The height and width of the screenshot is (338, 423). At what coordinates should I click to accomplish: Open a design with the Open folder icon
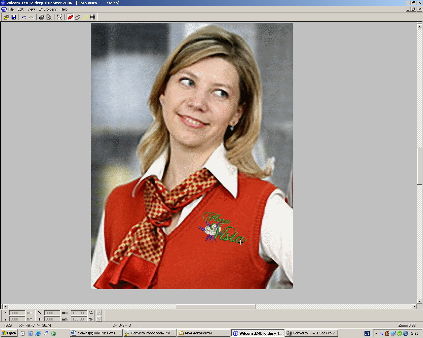(x=6, y=17)
